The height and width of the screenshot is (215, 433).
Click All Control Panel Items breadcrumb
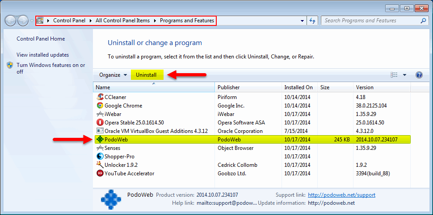click(122, 21)
